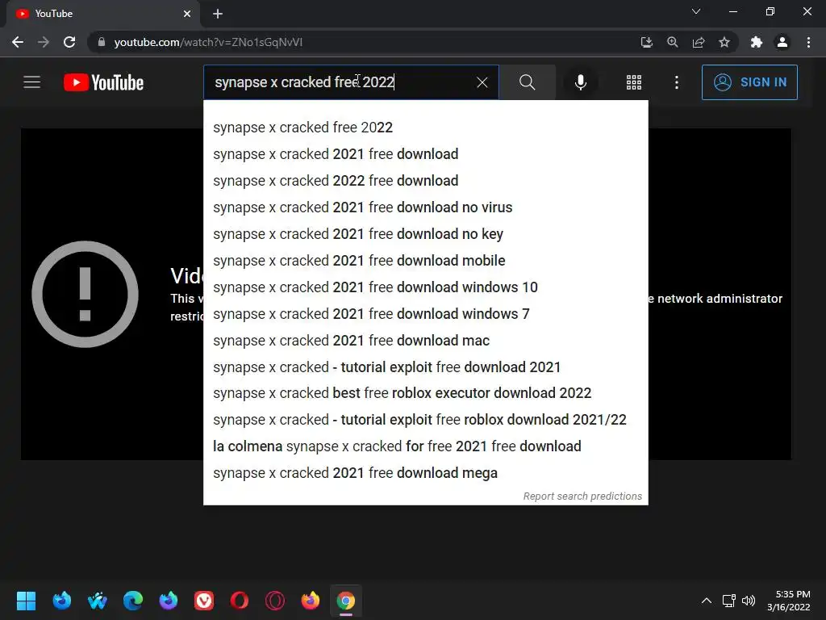The image size is (826, 620).
Task: Open Chrome from the taskbar
Action: click(x=346, y=601)
